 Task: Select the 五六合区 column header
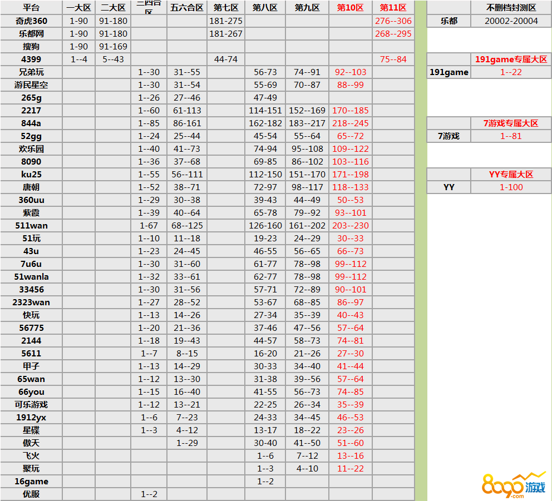tap(187, 8)
